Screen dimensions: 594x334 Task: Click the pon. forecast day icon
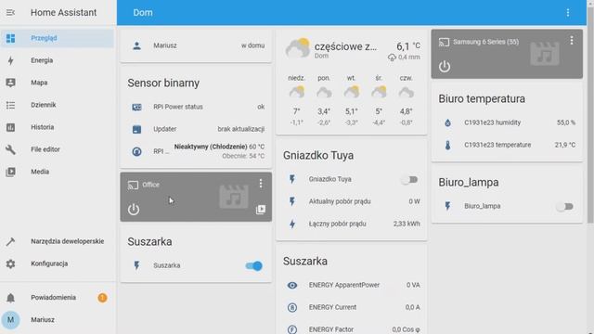click(324, 93)
